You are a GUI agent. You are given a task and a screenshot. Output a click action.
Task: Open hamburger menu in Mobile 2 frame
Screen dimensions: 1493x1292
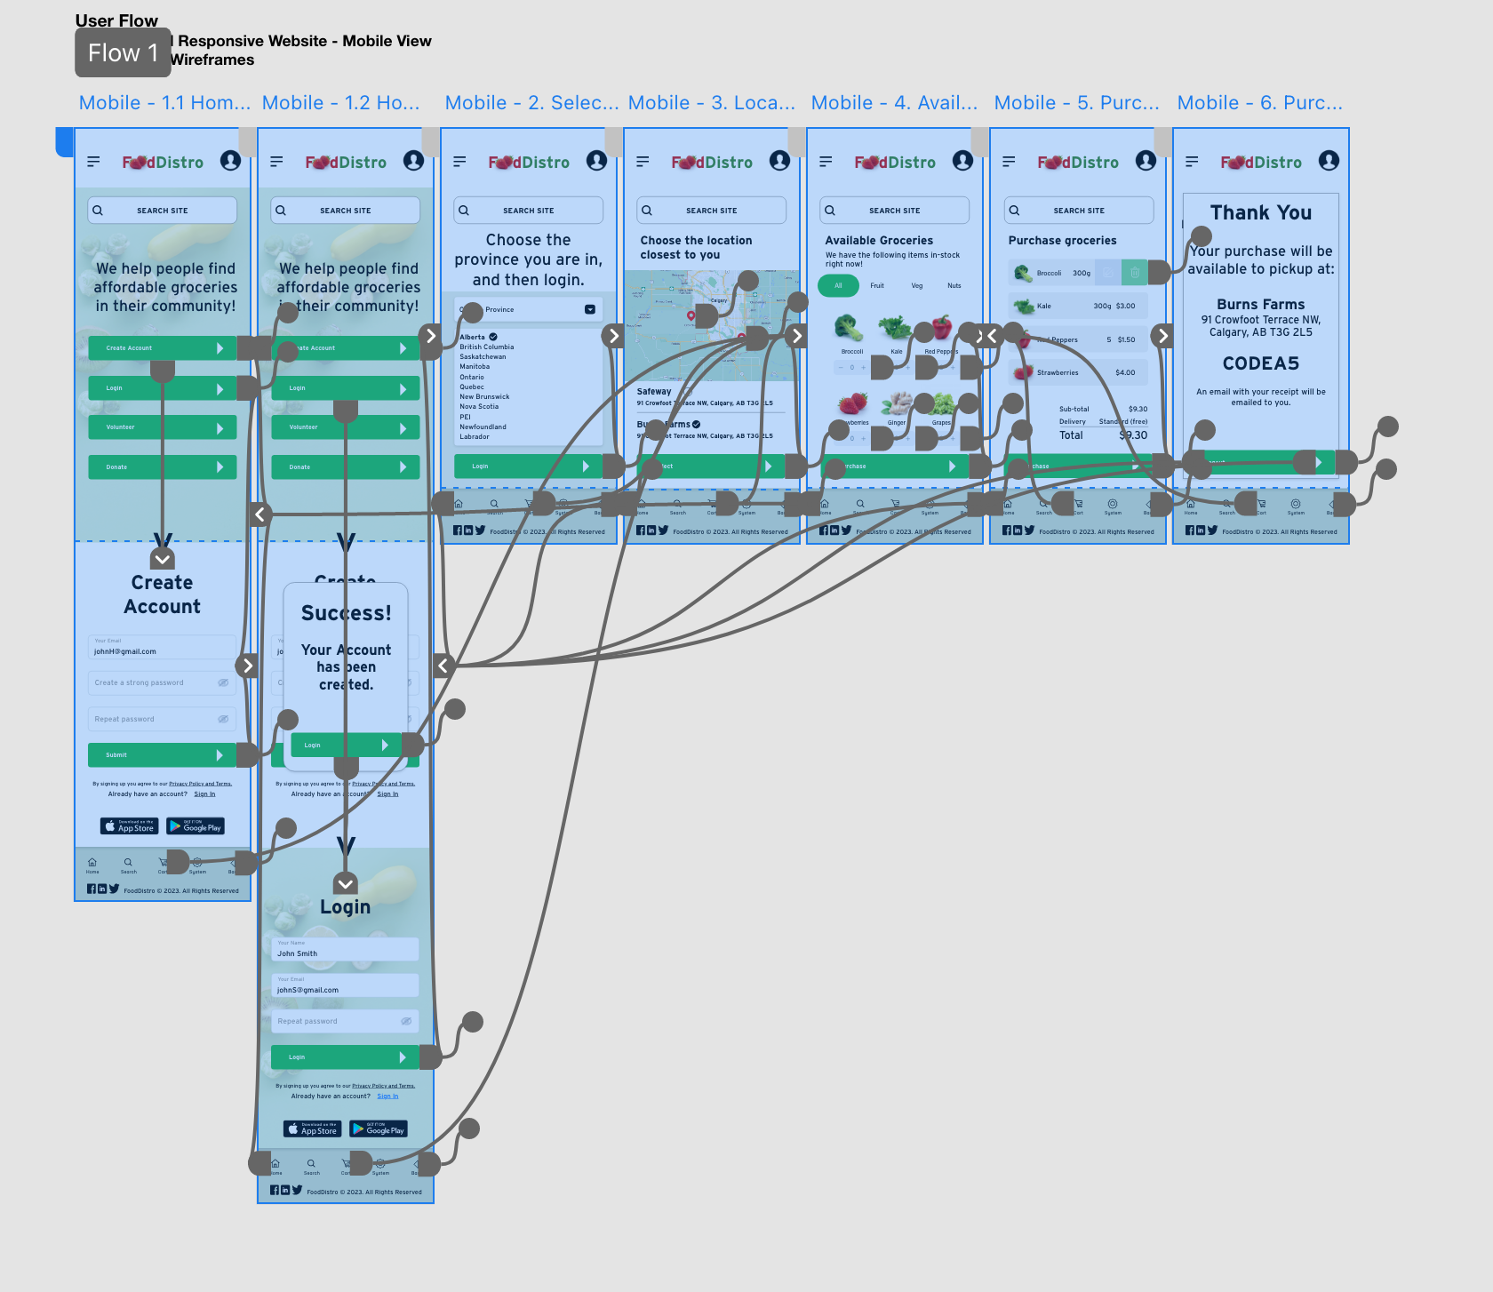[459, 162]
